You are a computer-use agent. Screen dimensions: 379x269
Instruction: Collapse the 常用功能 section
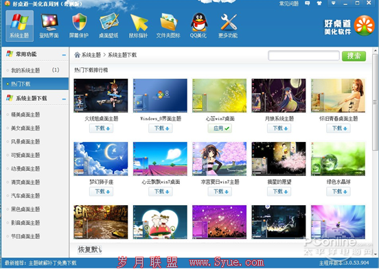pyautogui.click(x=64, y=55)
